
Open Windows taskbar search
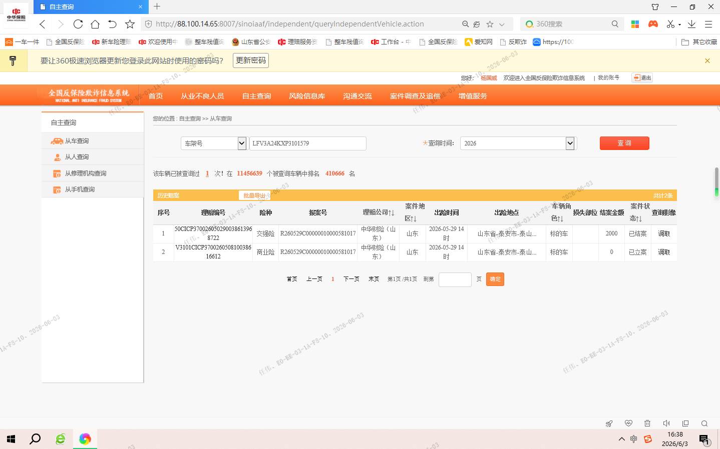pos(35,439)
